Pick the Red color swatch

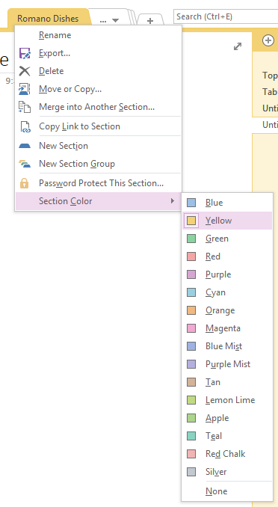pyautogui.click(x=191, y=256)
